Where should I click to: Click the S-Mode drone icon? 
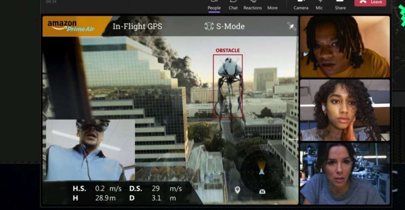coord(209,26)
